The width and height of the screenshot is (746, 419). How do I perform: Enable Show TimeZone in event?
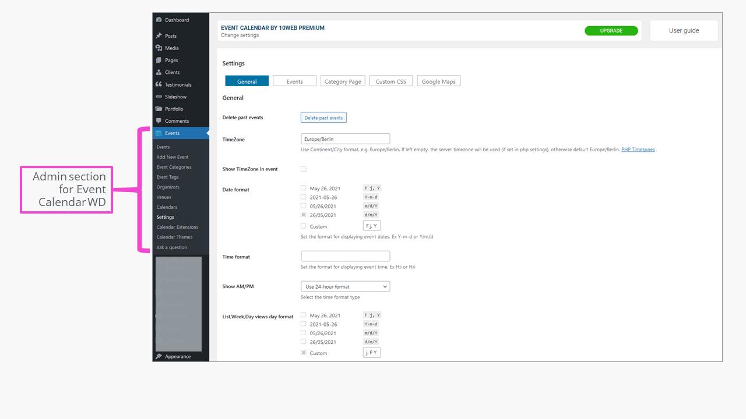303,168
